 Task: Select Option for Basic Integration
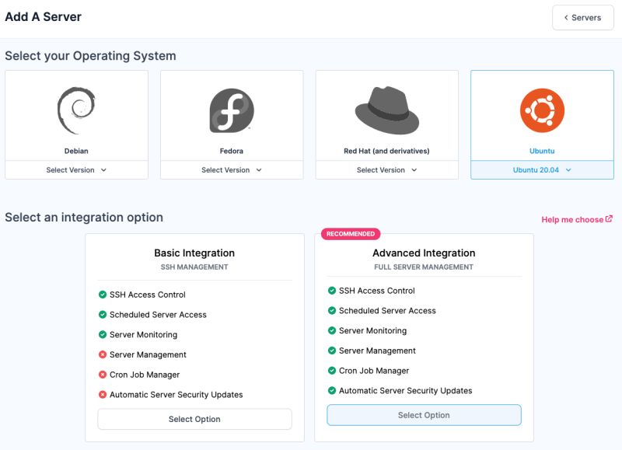(x=194, y=419)
